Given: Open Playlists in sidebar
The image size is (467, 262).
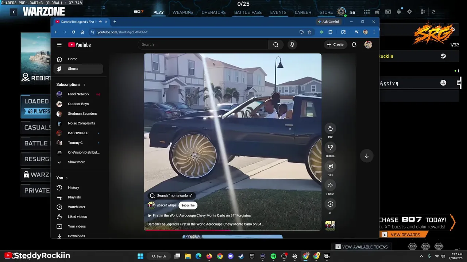Looking at the screenshot, I should (x=78, y=197).
